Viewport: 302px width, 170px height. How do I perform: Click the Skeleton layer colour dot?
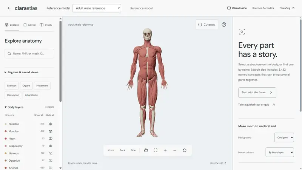[6, 124]
